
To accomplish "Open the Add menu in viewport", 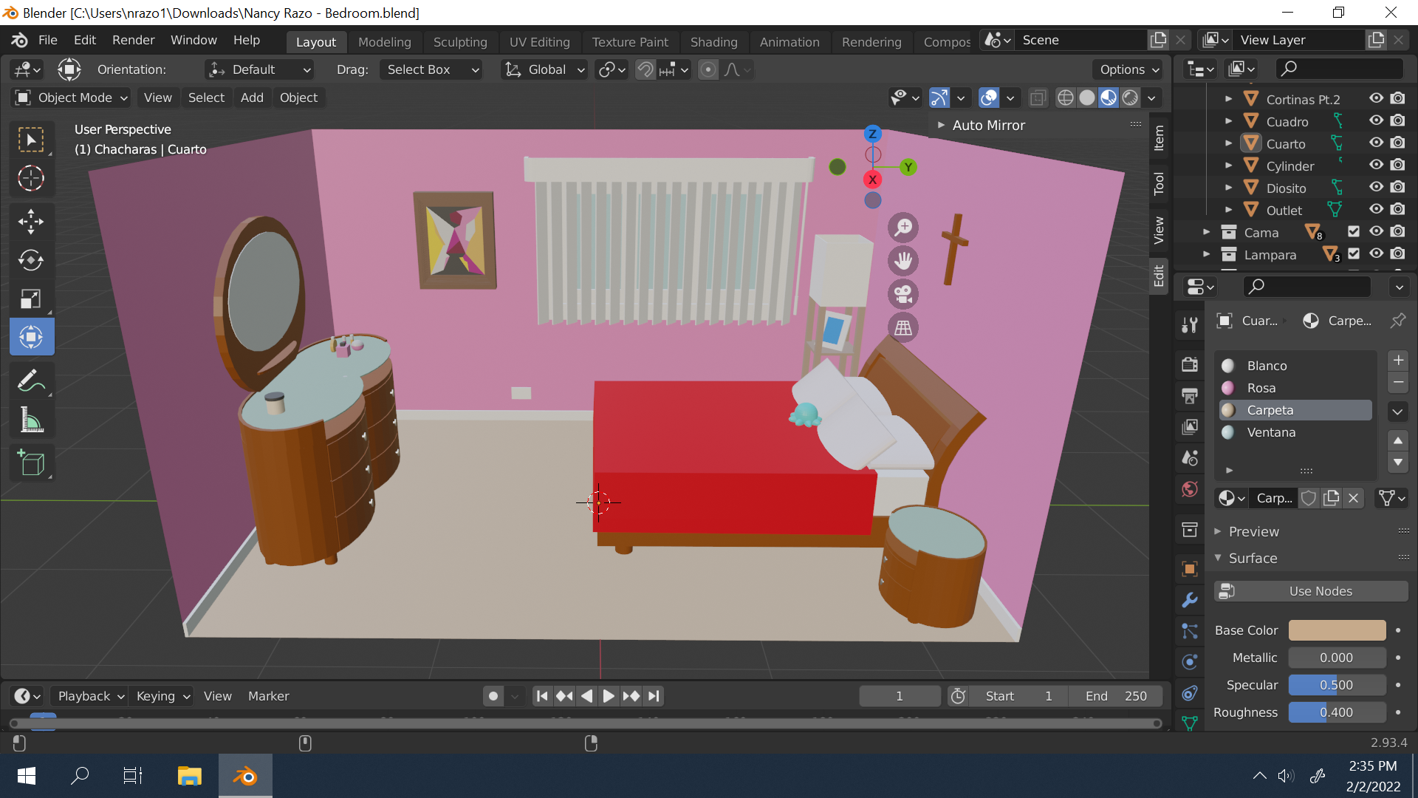I will click(252, 98).
